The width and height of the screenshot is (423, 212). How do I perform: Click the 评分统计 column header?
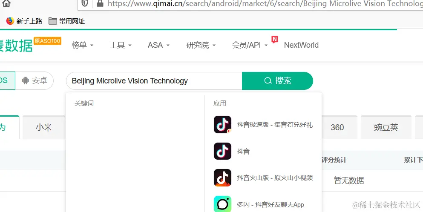(x=334, y=160)
